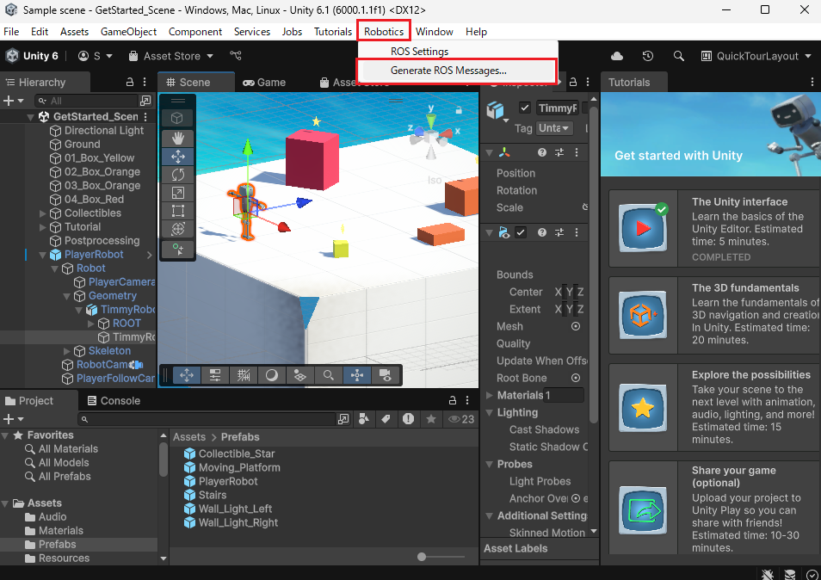Image resolution: width=821 pixels, height=580 pixels.
Task: Select the Rect transform tool
Action: click(177, 211)
